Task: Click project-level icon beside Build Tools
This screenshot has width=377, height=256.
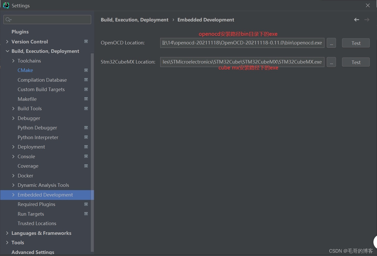Action: pos(86,108)
